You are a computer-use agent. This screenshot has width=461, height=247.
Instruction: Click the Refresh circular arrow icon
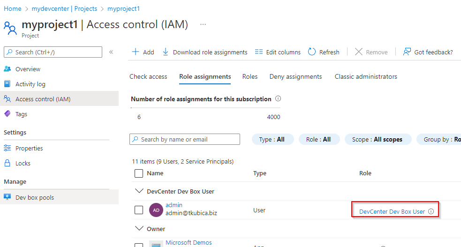point(312,52)
